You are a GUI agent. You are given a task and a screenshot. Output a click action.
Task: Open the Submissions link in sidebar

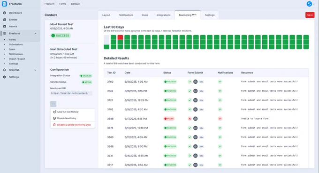point(16,44)
